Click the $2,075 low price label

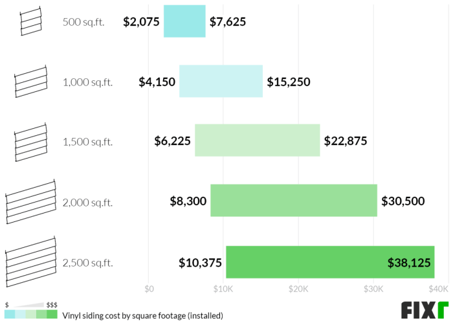coord(141,22)
